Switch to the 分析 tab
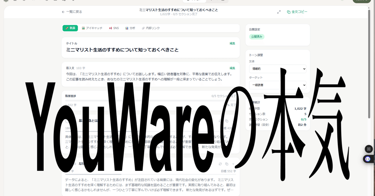 [130, 28]
